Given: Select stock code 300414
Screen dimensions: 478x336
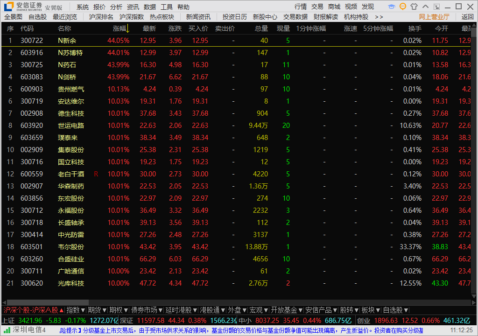Looking at the screenshot, I should point(32,235).
